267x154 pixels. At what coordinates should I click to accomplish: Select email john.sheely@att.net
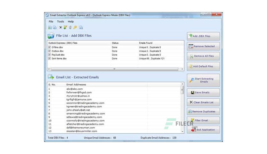[78, 110]
